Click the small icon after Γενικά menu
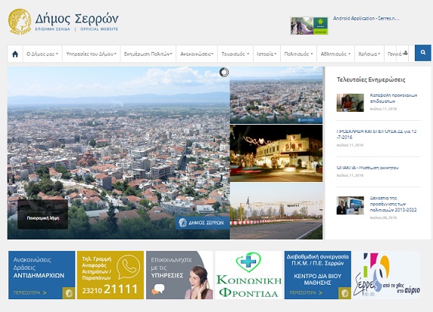 pyautogui.click(x=405, y=53)
